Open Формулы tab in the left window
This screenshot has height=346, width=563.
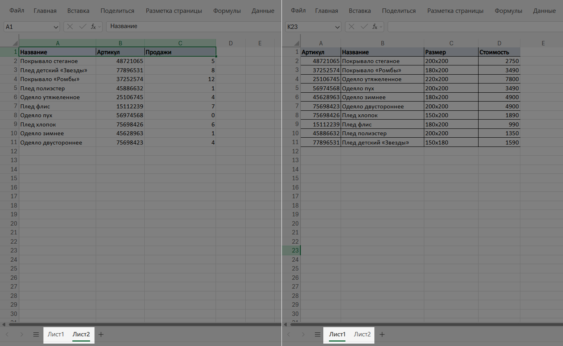click(227, 11)
